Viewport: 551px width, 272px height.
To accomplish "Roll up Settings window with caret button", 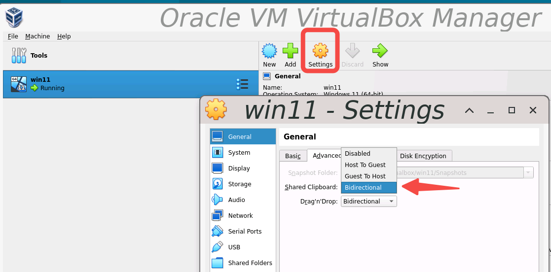I will coord(470,110).
